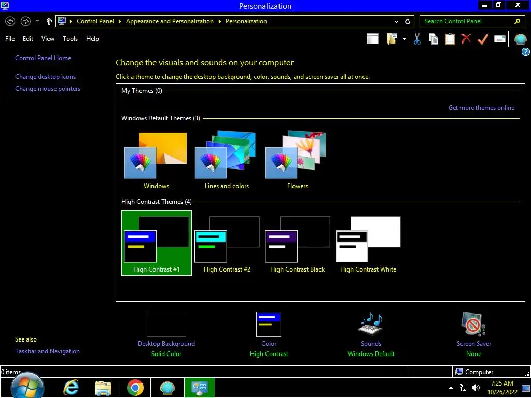531x398 pixels.
Task: Expand breadcrumb arrow after Control Panel
Action: pyautogui.click(x=120, y=21)
